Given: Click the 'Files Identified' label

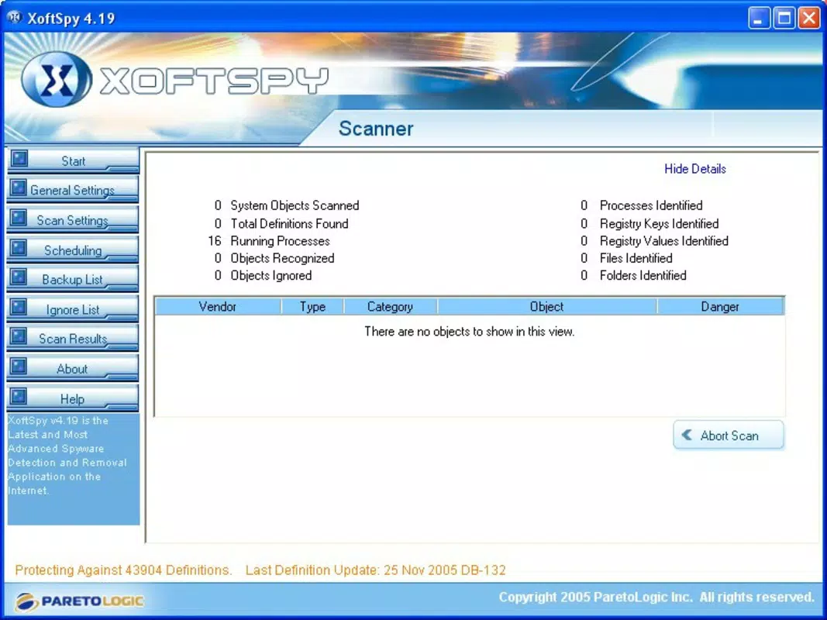Looking at the screenshot, I should [636, 258].
